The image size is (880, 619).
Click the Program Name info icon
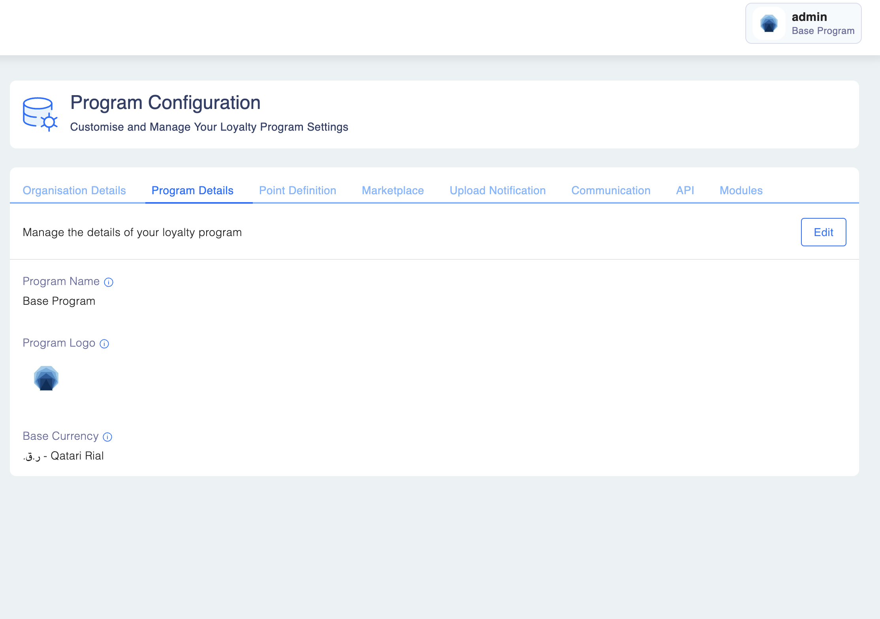(109, 282)
